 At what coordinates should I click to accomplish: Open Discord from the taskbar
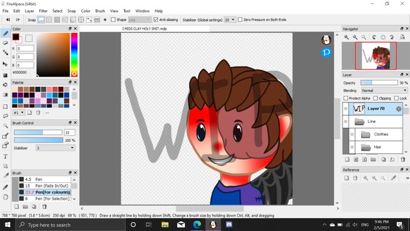click(229, 225)
